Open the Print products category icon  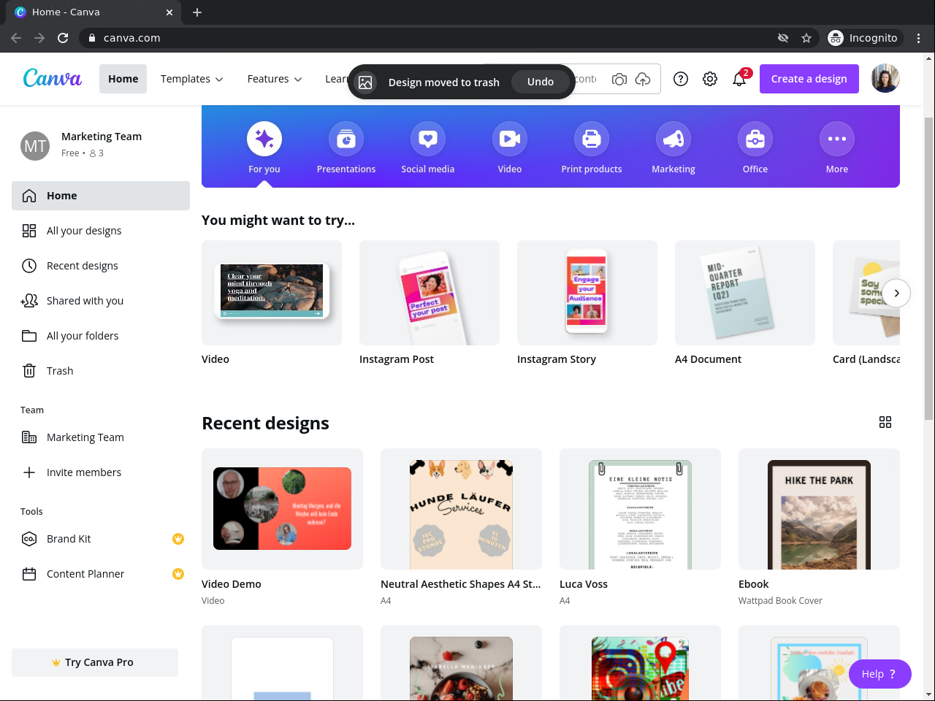(x=592, y=139)
